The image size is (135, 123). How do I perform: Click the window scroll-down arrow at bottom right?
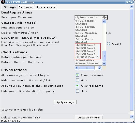point(132,117)
